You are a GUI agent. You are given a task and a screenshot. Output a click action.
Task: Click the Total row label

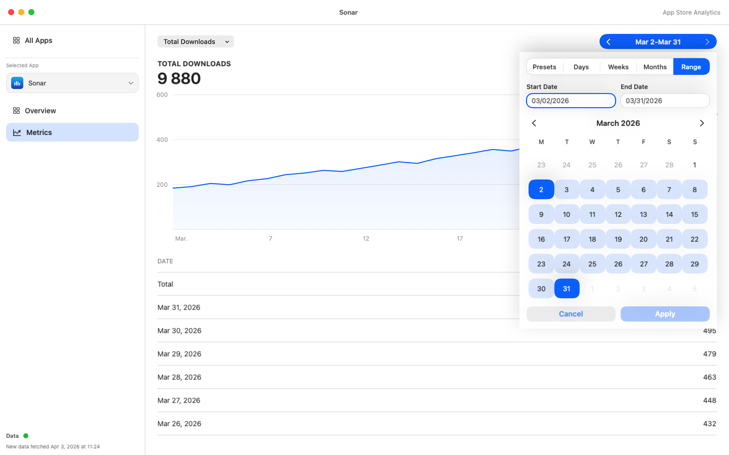[x=165, y=284]
